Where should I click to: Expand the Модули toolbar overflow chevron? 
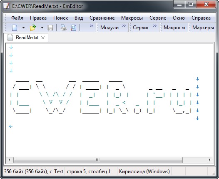tap(124, 26)
